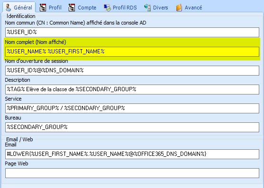Switch to the Général tab
Viewport: 264px width, 188px height.
[19, 7]
